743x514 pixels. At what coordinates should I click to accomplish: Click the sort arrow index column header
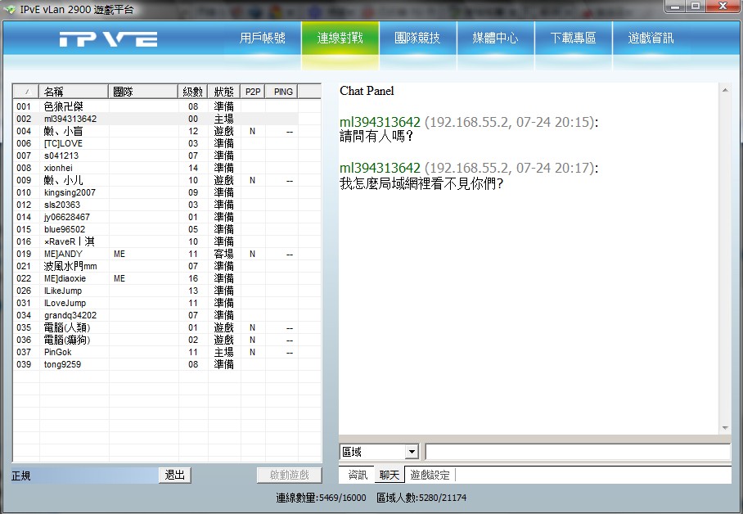click(x=26, y=92)
